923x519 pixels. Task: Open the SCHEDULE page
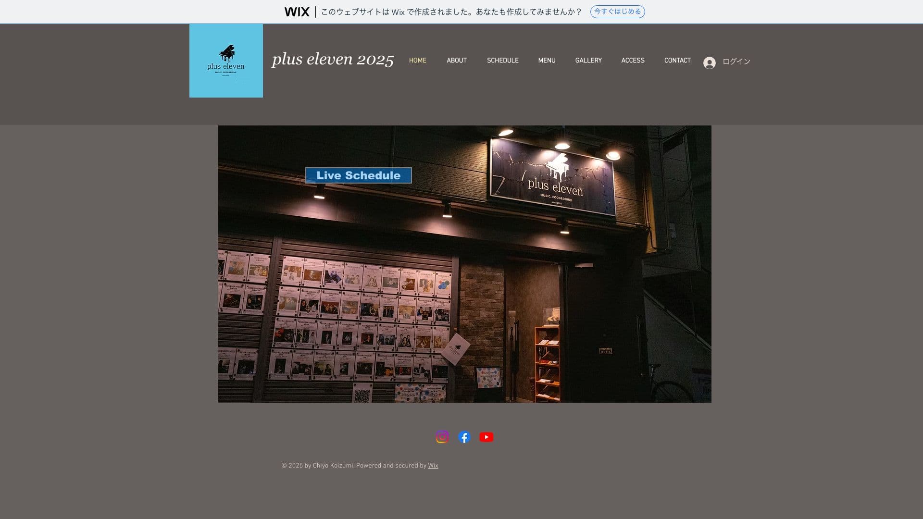[502, 61]
